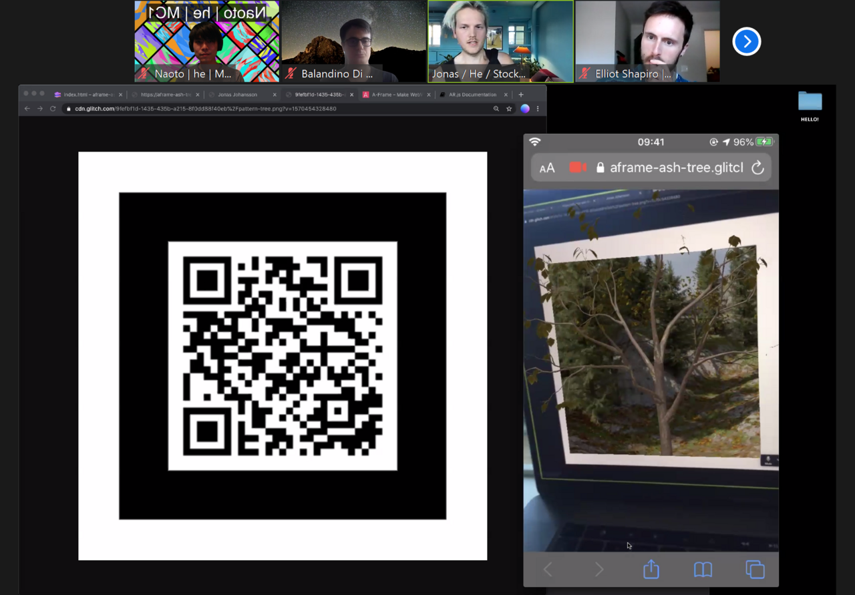Open Safari AA reader text options

click(547, 168)
